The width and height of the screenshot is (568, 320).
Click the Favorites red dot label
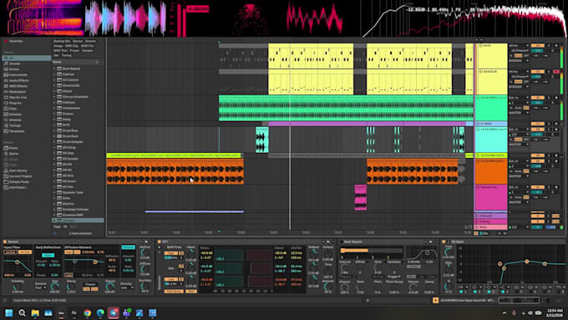coord(13,41)
